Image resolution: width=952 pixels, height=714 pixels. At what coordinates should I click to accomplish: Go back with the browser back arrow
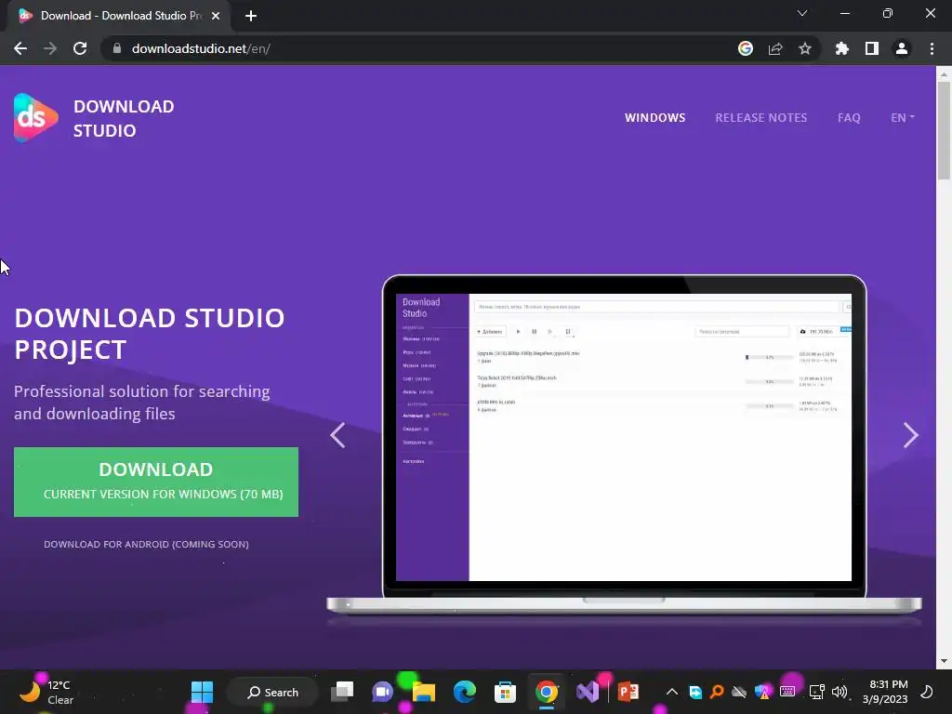point(20,48)
